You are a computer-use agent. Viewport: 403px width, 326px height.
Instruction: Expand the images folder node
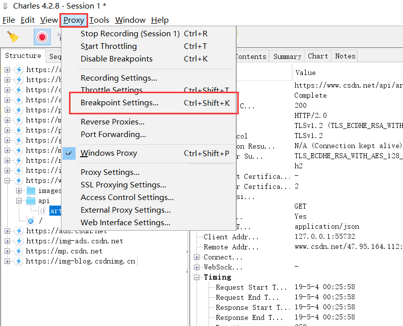click(x=19, y=191)
